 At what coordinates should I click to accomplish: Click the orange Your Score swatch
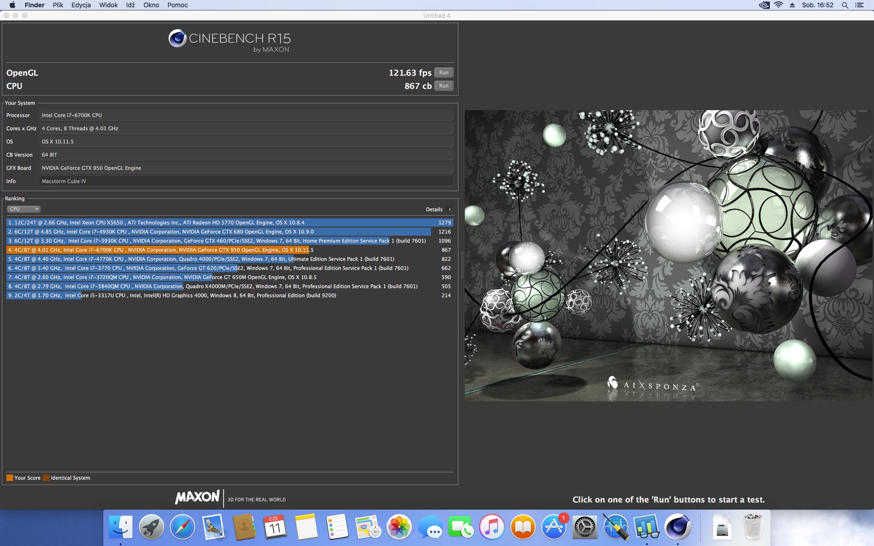click(x=10, y=478)
